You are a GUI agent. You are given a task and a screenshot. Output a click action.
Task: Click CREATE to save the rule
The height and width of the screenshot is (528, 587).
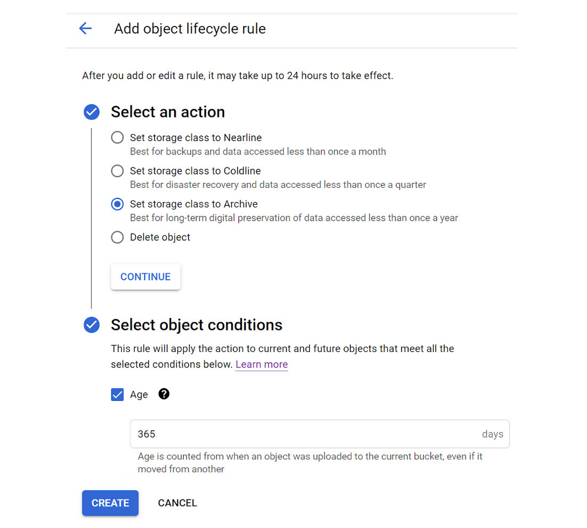coord(110,503)
